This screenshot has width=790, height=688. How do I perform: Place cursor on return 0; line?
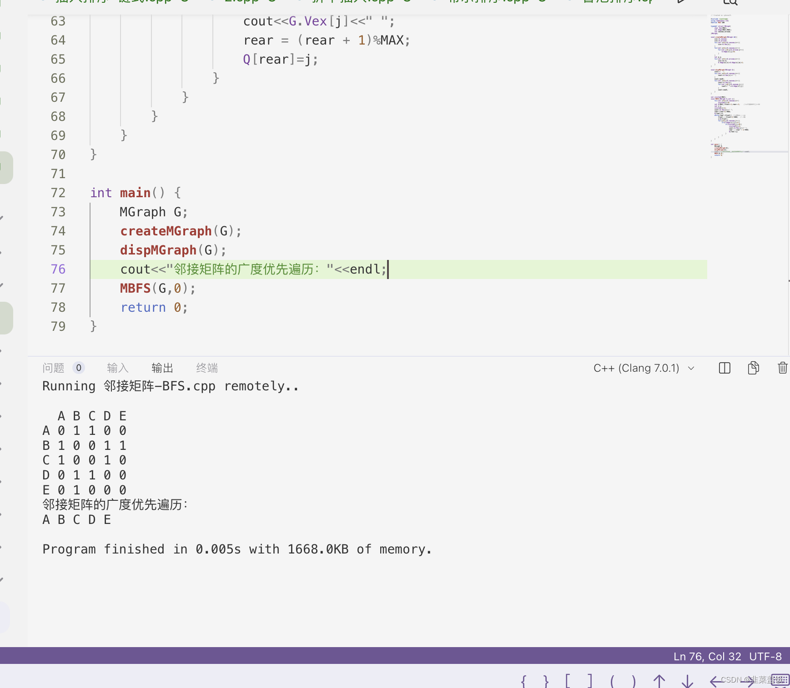[x=154, y=307]
